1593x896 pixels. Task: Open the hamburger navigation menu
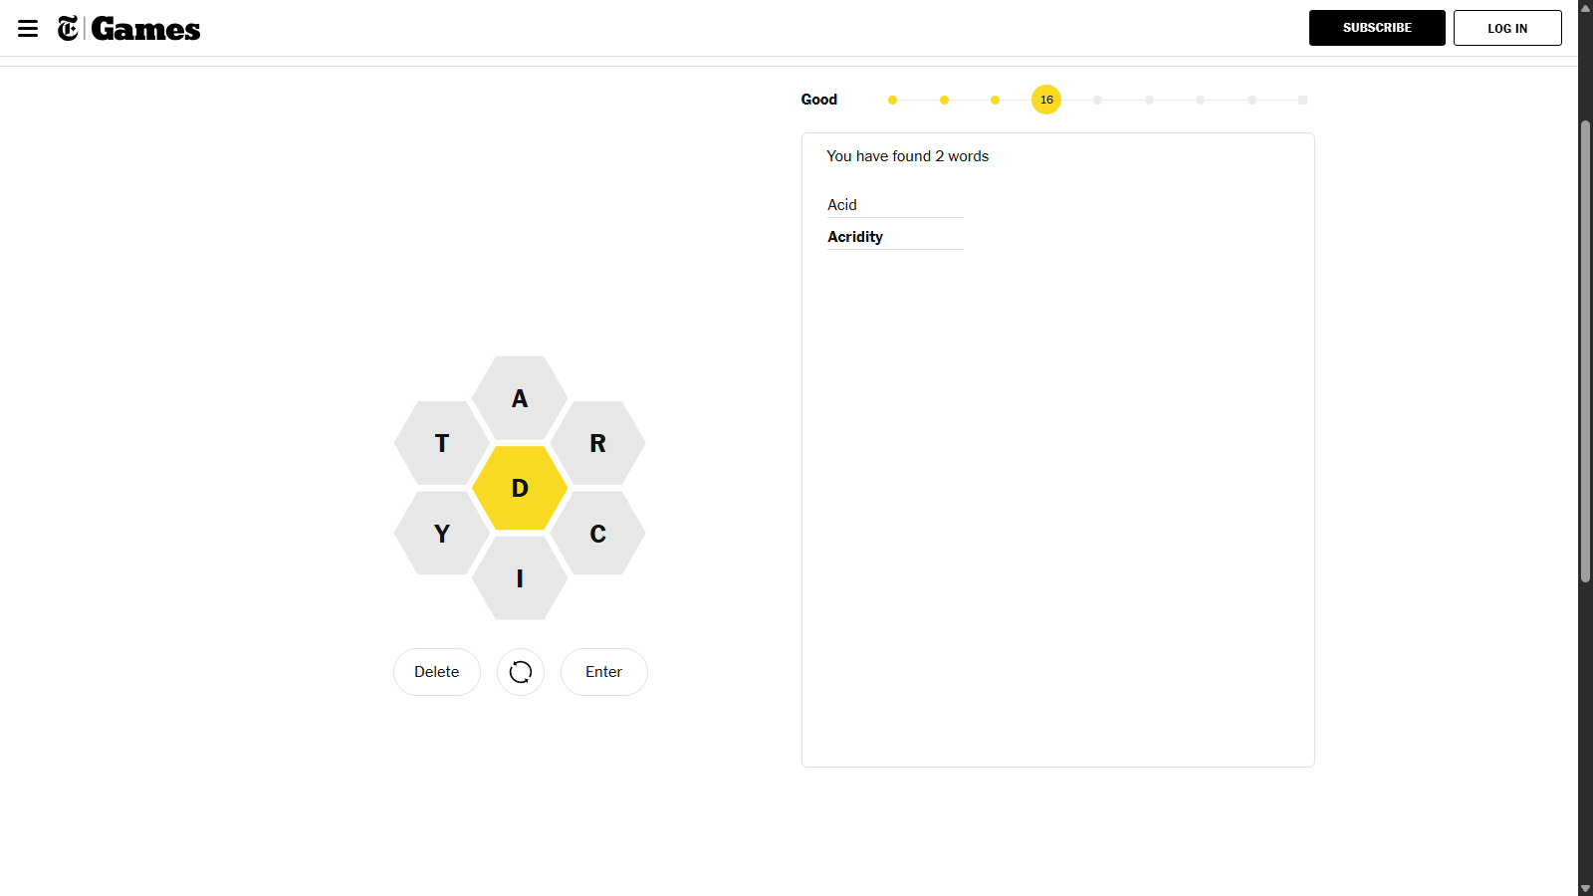[28, 28]
